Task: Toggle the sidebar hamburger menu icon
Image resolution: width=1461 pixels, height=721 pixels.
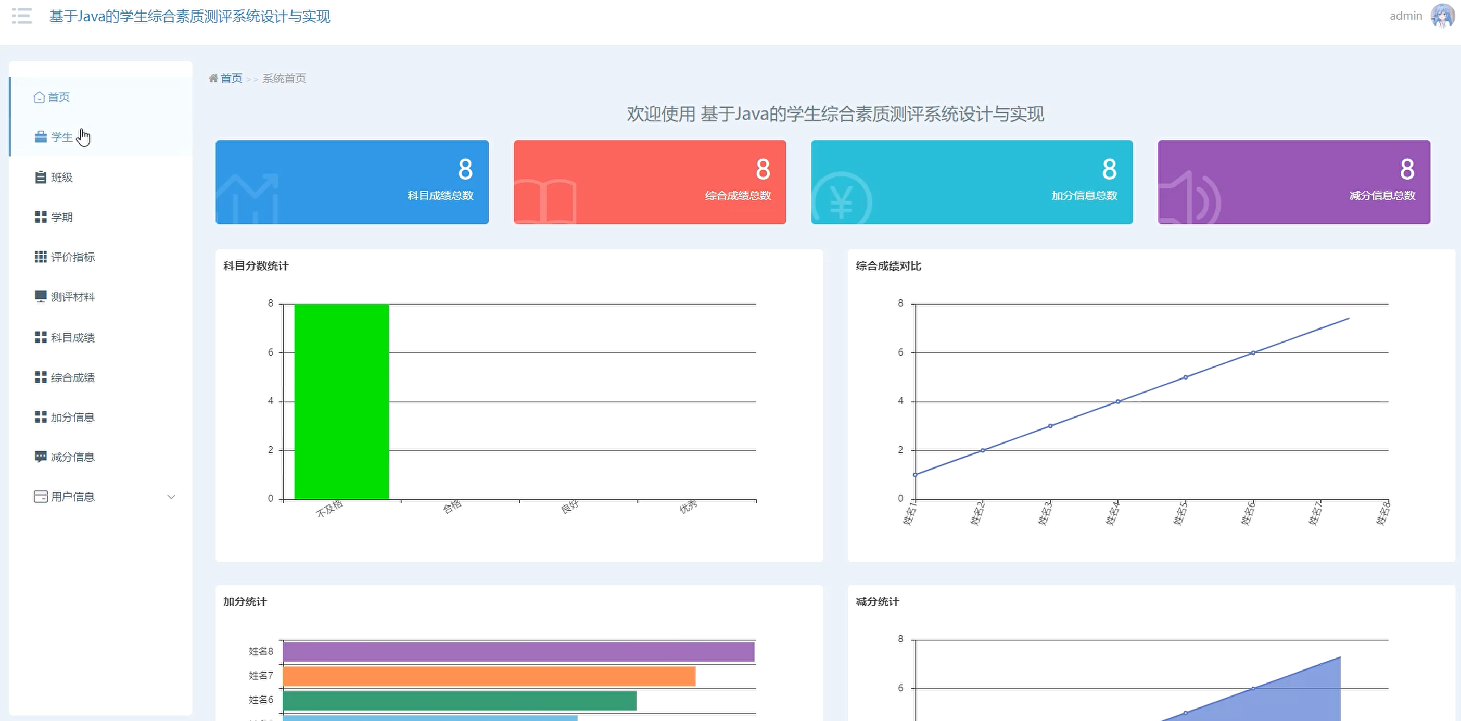Action: point(21,16)
